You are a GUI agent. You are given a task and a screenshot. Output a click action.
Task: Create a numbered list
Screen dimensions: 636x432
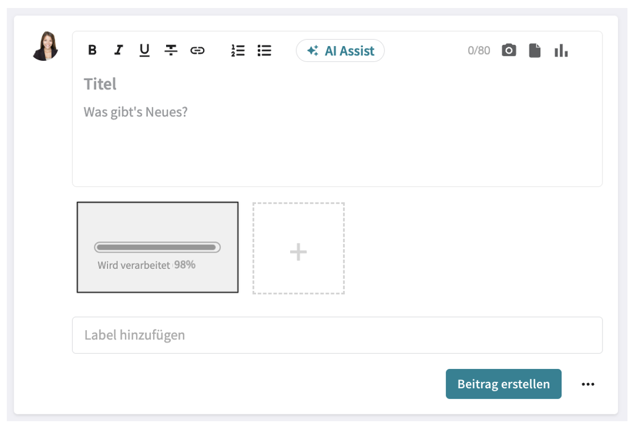click(238, 50)
